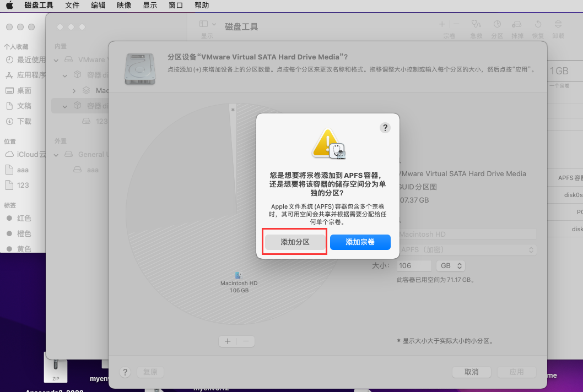
Task: Expand the Mac volume group row in sidebar
Action: coord(74,91)
